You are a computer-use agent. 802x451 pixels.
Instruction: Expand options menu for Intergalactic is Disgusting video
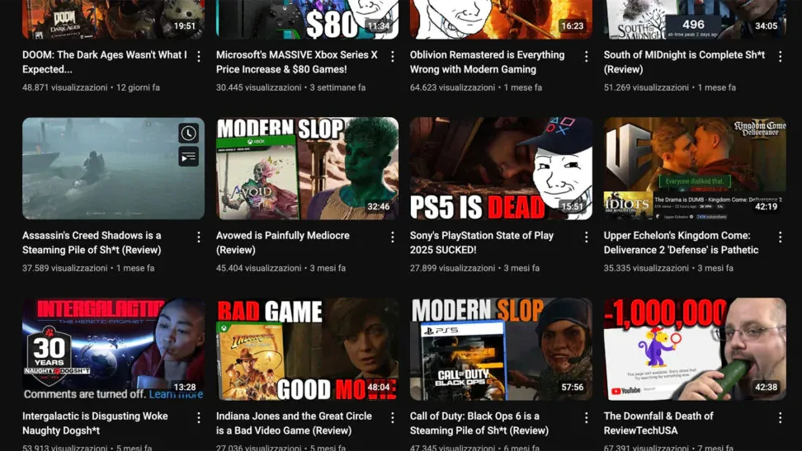(199, 418)
